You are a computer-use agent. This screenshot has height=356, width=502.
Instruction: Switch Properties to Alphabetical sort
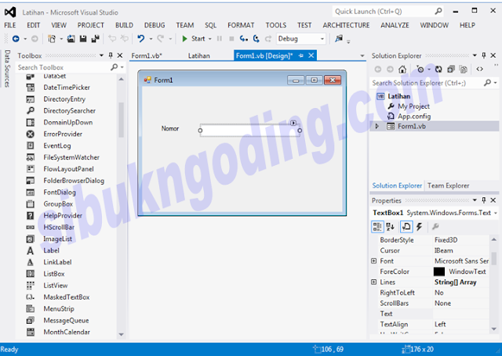click(x=391, y=227)
